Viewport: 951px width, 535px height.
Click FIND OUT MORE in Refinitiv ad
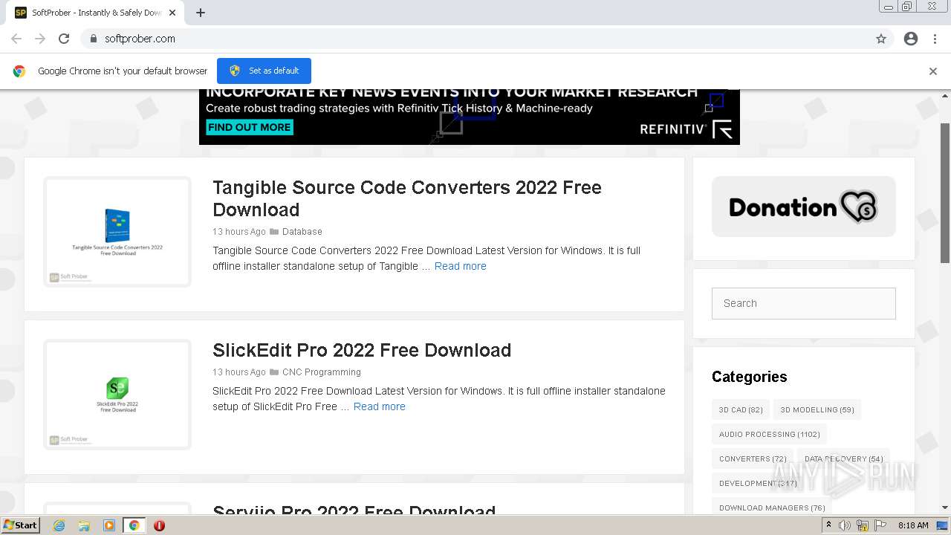point(249,127)
